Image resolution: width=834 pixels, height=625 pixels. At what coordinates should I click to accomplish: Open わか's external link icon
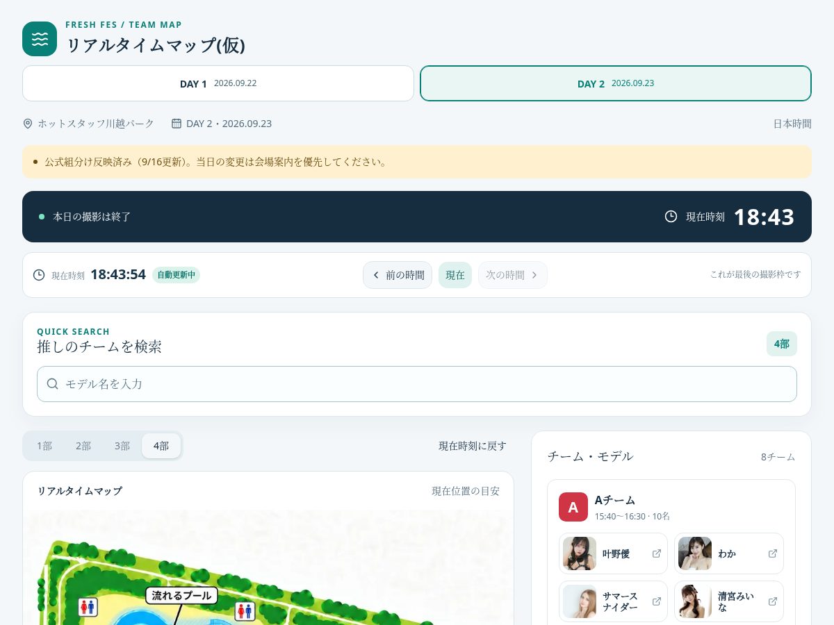772,553
